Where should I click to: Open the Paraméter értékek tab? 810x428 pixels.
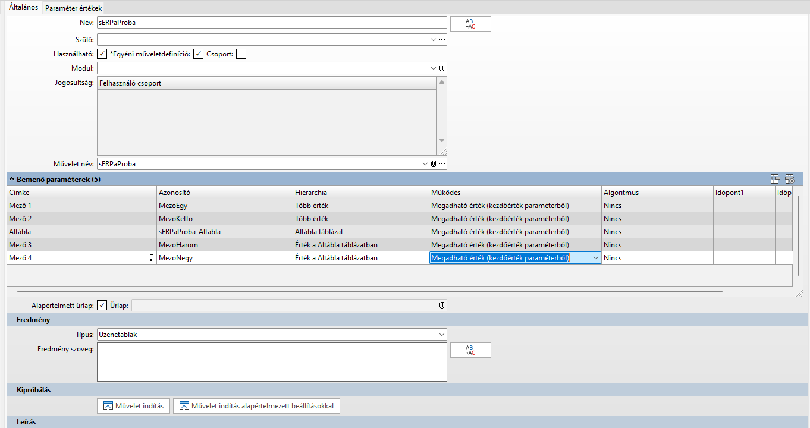(x=74, y=8)
